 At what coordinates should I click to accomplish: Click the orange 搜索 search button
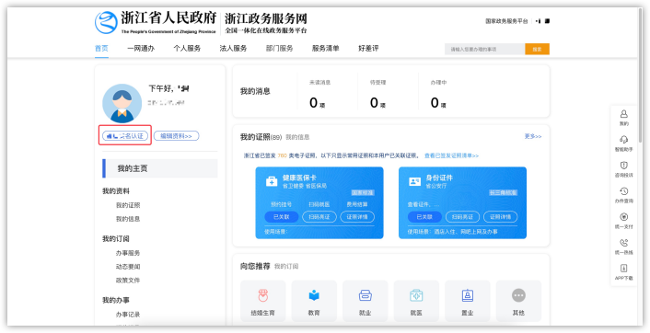[x=538, y=50]
